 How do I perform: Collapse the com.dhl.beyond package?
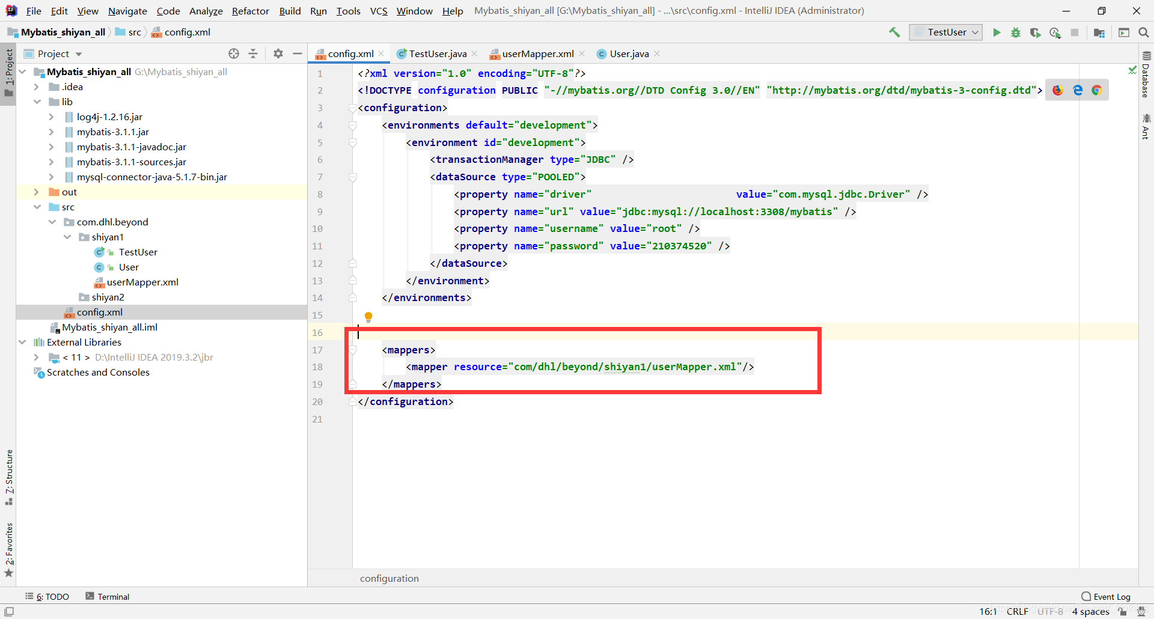tap(52, 222)
